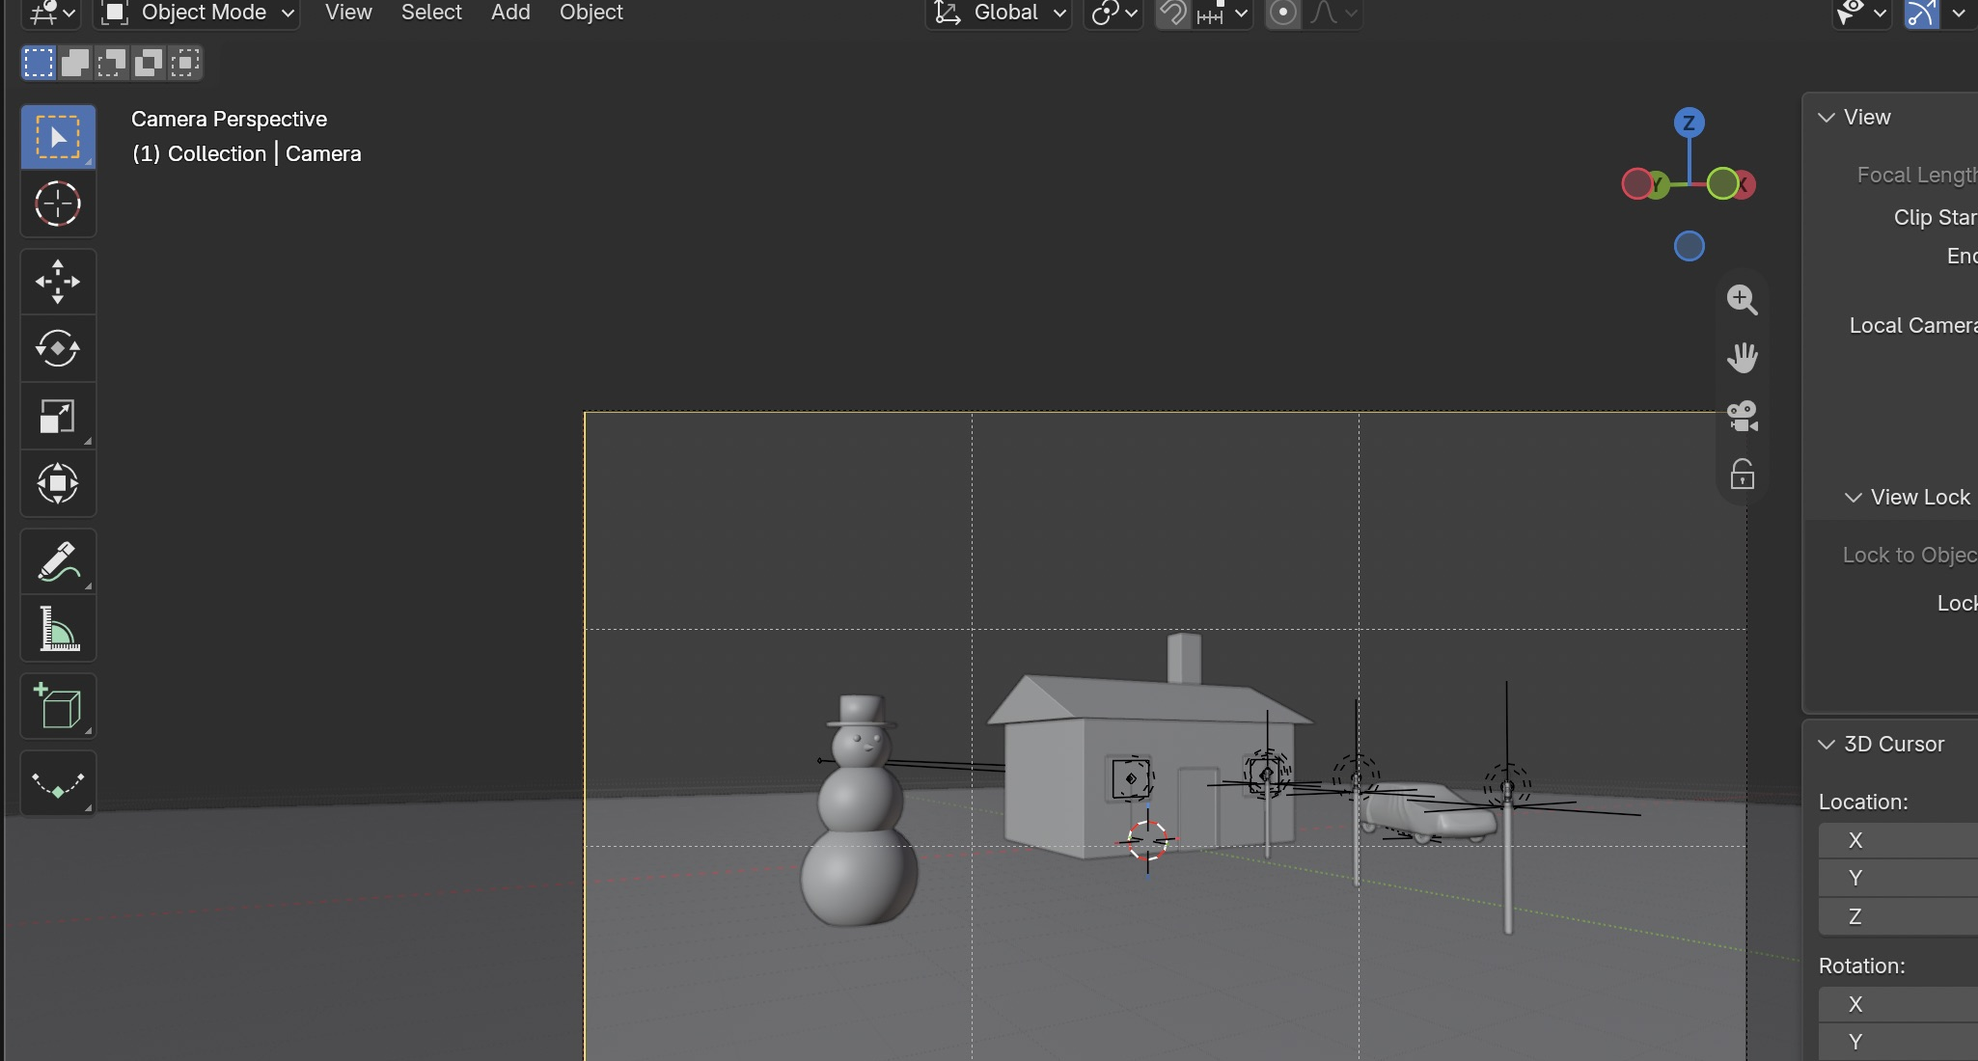Click the pan hand viewport icon
Screen dimensions: 1978x1061
pos(1742,358)
